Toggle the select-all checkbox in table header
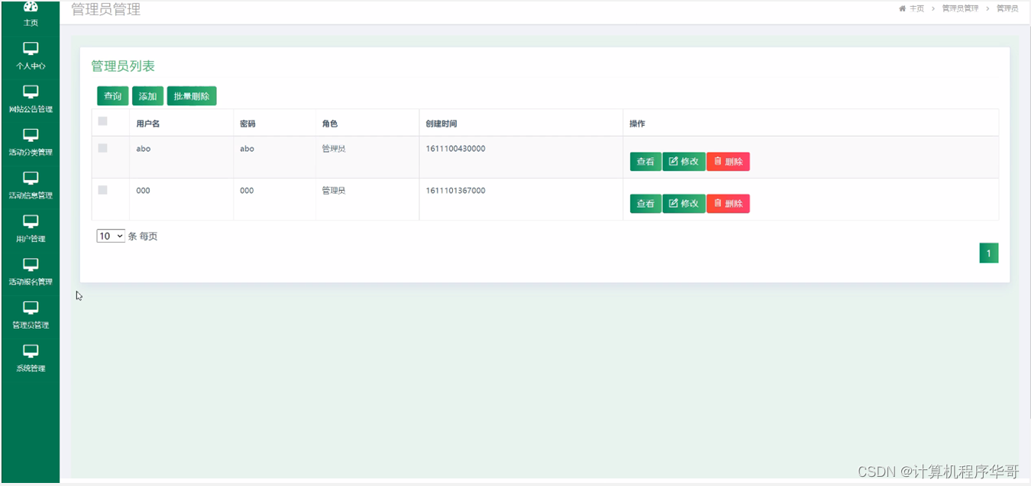This screenshot has height=486, width=1031. 103,121
